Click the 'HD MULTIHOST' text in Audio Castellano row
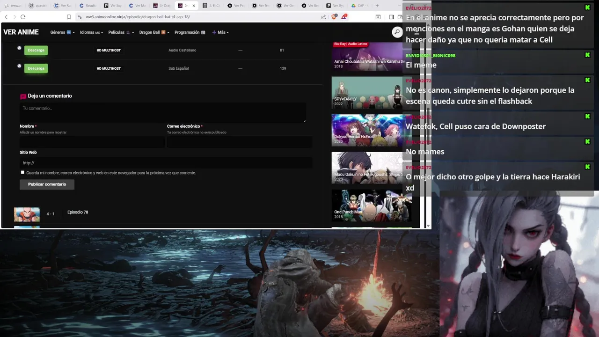The height and width of the screenshot is (337, 599). [109, 50]
